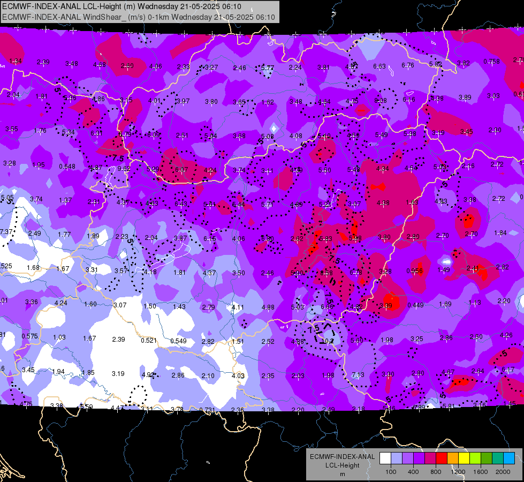
Task: Click the wind shear value 0.648
Action: click(67, 166)
